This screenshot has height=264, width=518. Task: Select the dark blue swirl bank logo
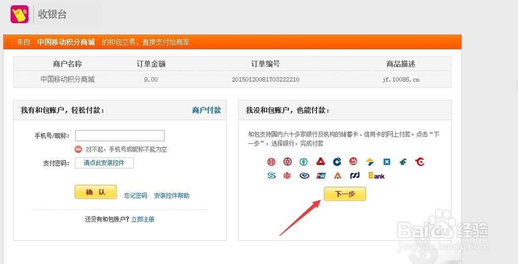(x=304, y=175)
